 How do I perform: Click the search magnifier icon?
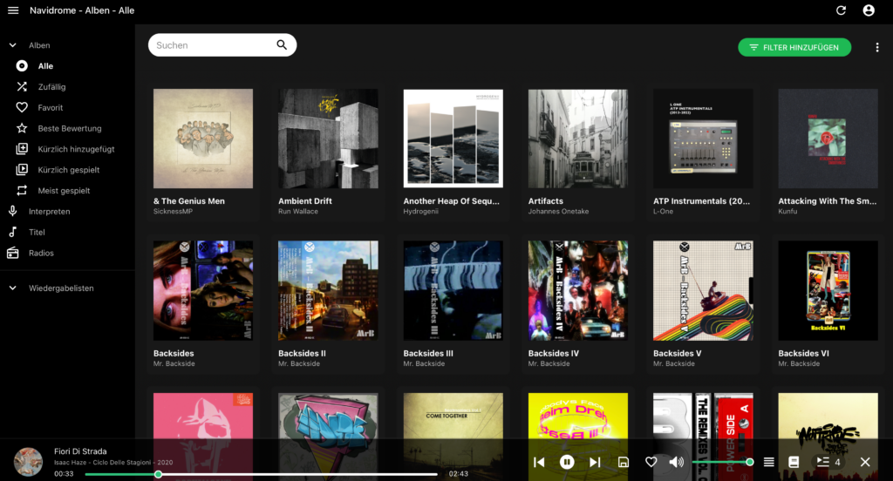click(282, 45)
